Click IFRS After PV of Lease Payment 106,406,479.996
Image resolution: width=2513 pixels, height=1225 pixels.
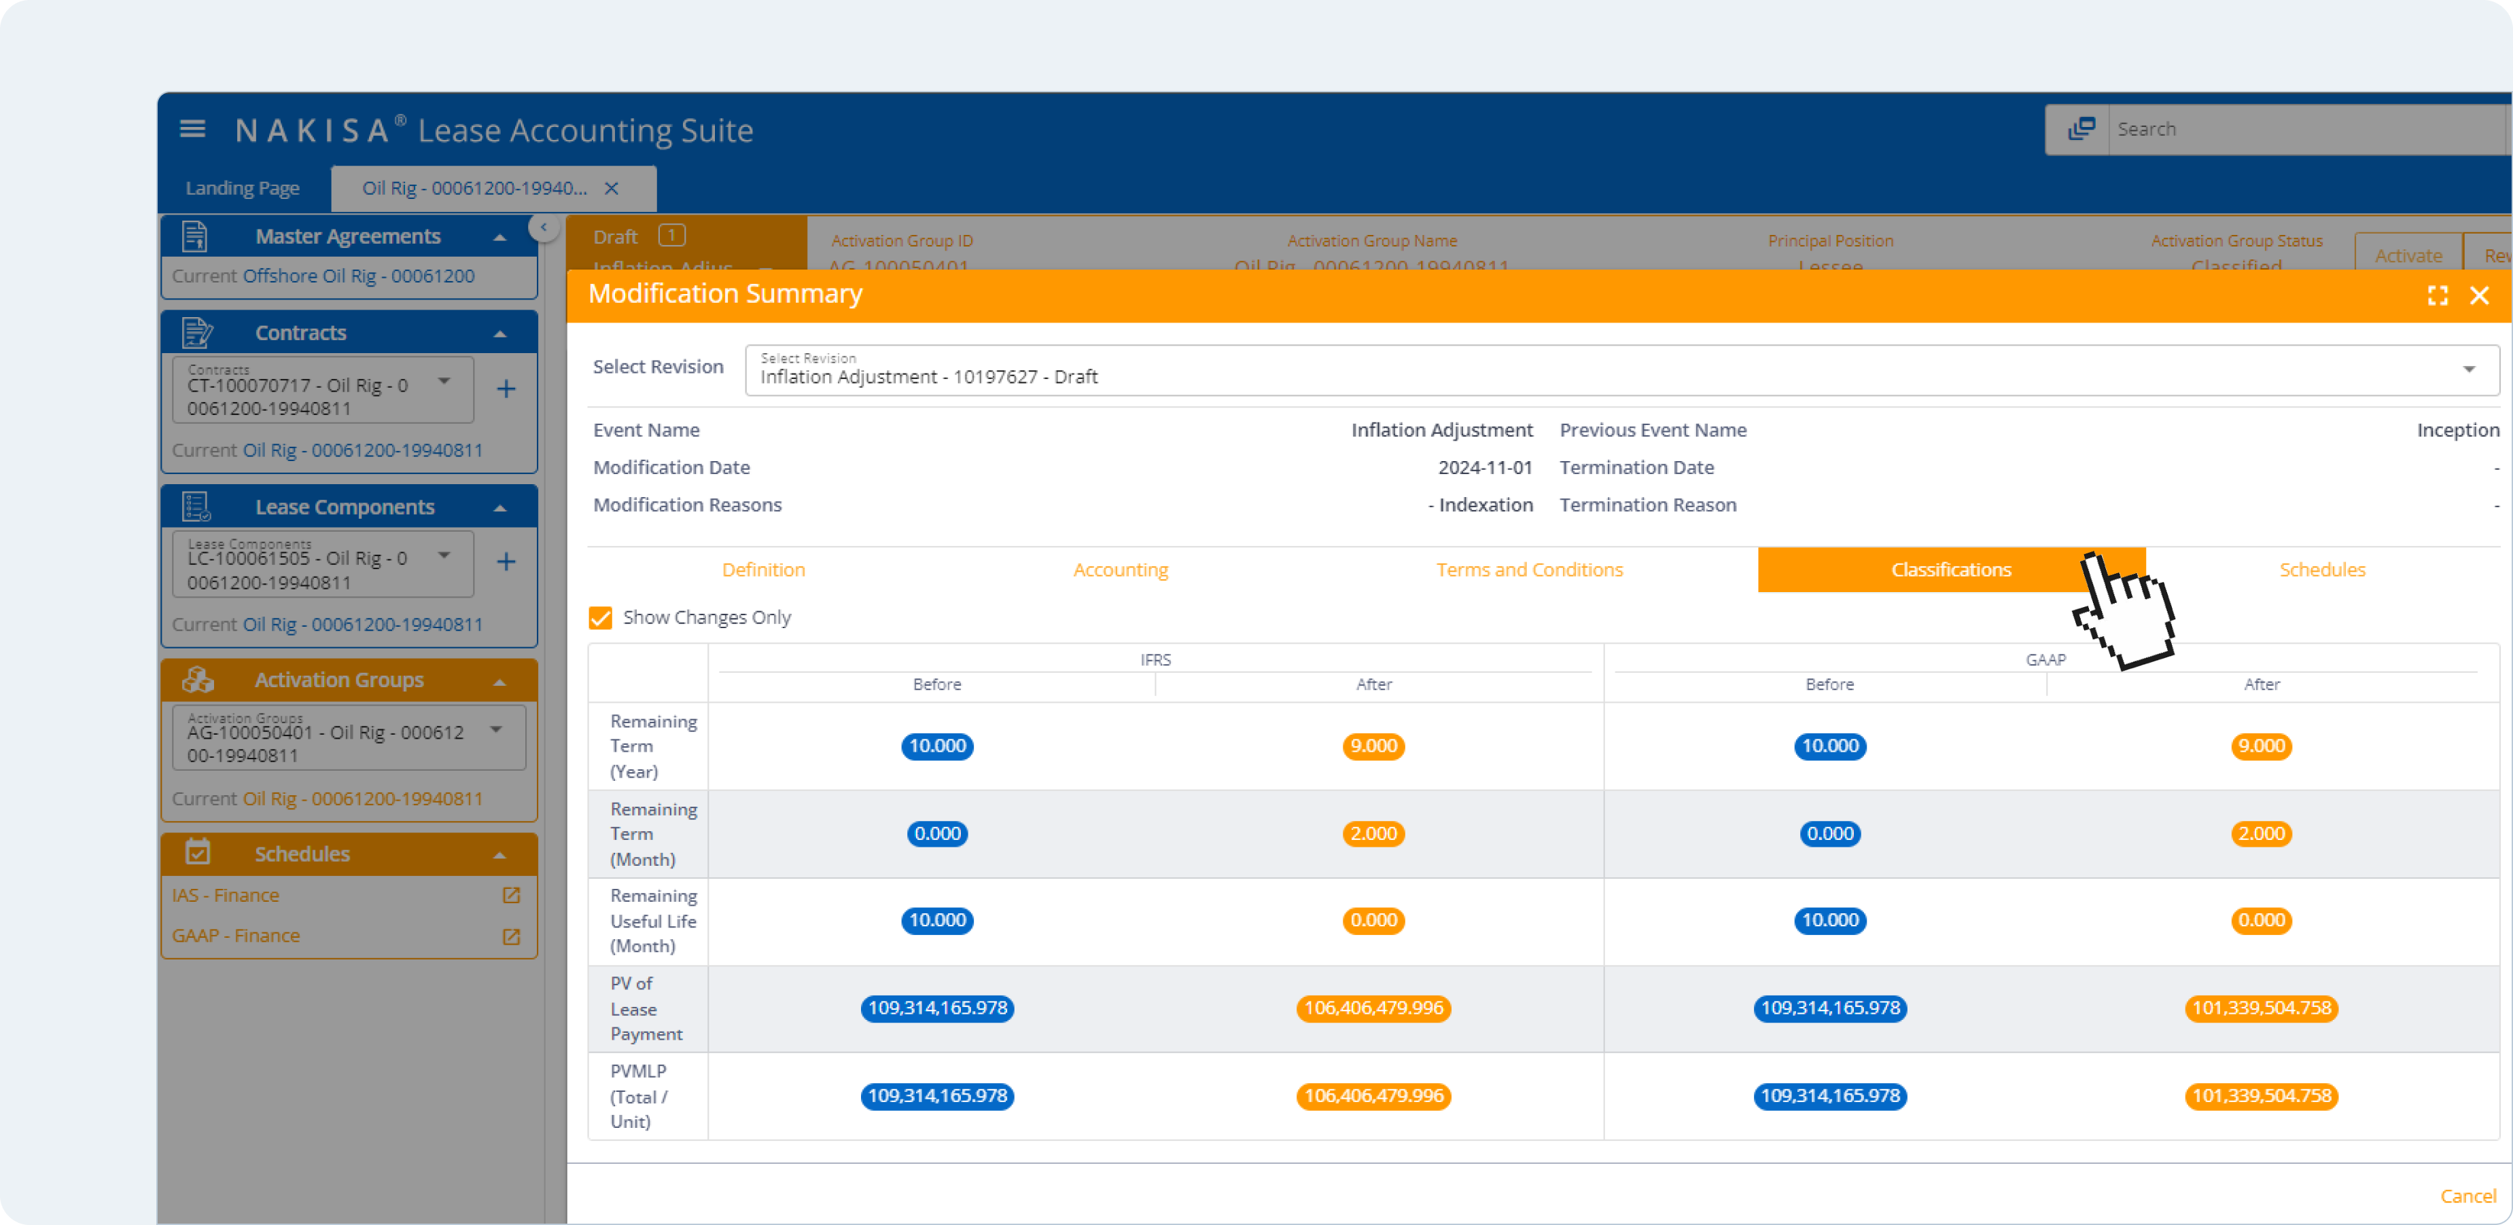point(1373,1008)
